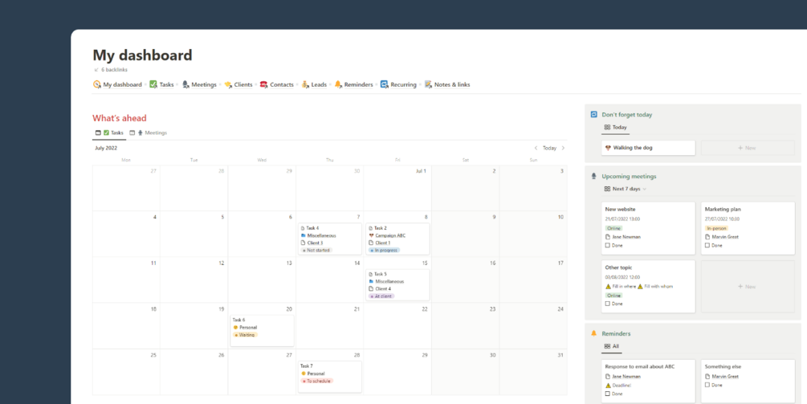Click the Waiting status tag on Task 6
807x404 pixels.
[245, 334]
